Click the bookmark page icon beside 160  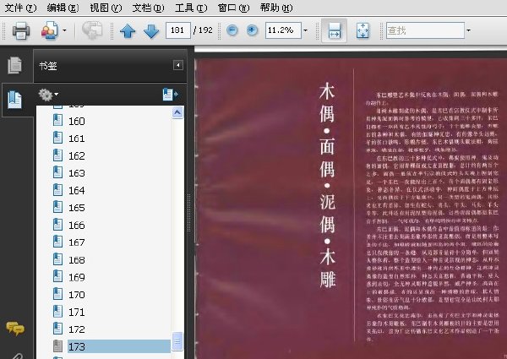[x=57, y=120]
